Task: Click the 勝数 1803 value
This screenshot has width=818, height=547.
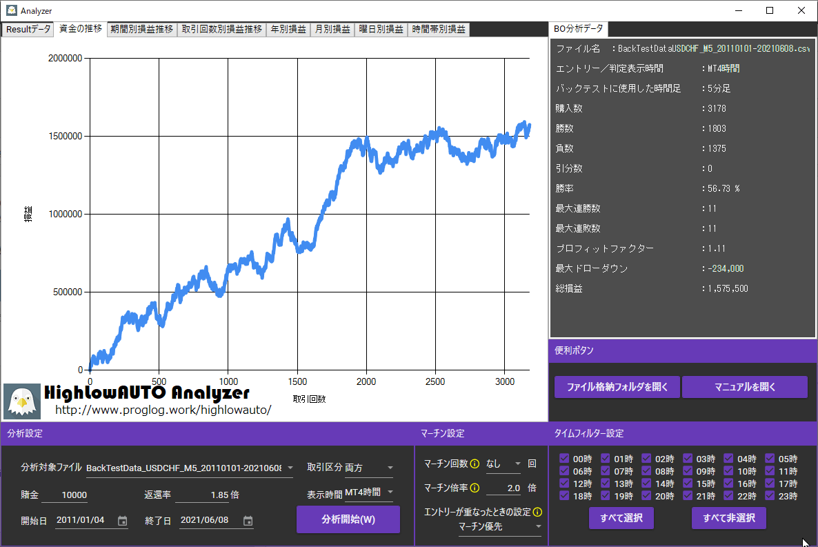Action: tap(717, 128)
